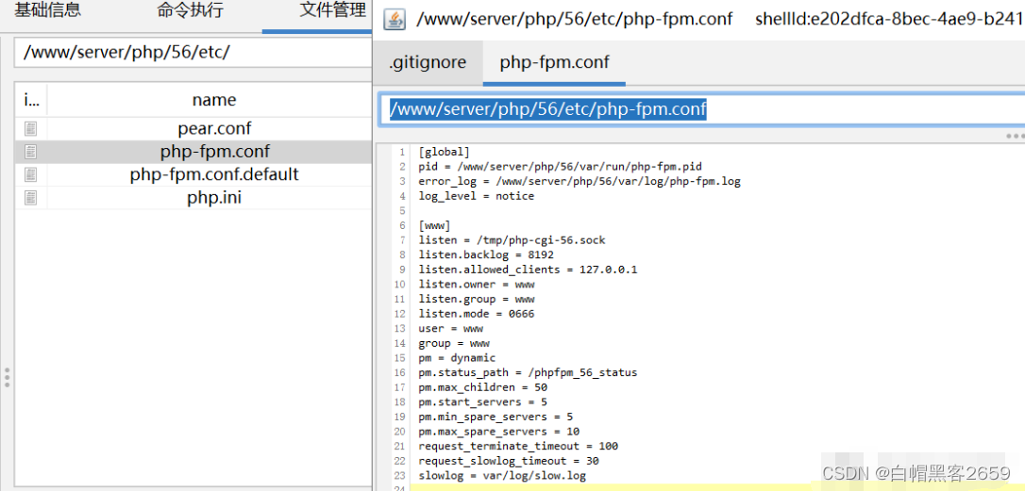
Task: Click the file icon beside pear.conf
Action: pyautogui.click(x=31, y=128)
